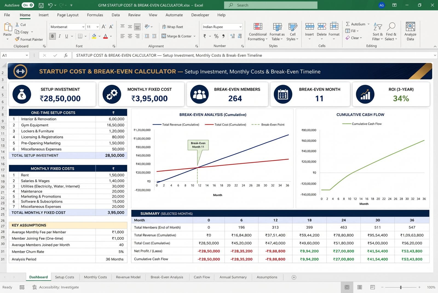Switch to Page Layout view icon

(x=360, y=287)
